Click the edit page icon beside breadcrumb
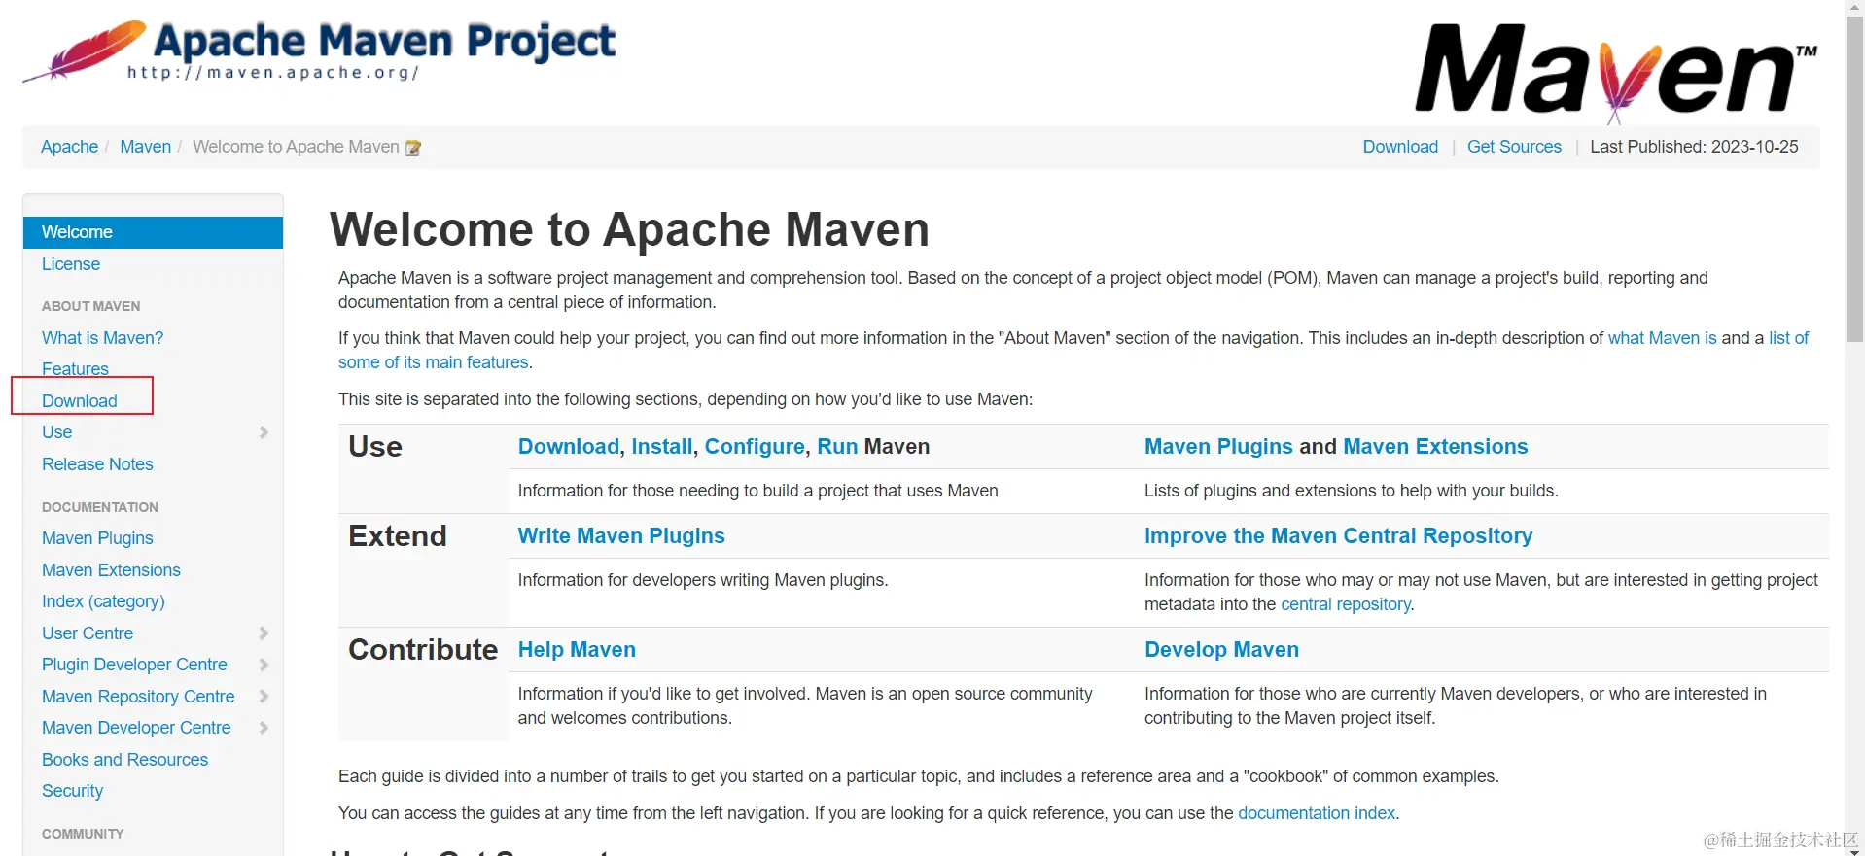1865x856 pixels. click(x=413, y=148)
